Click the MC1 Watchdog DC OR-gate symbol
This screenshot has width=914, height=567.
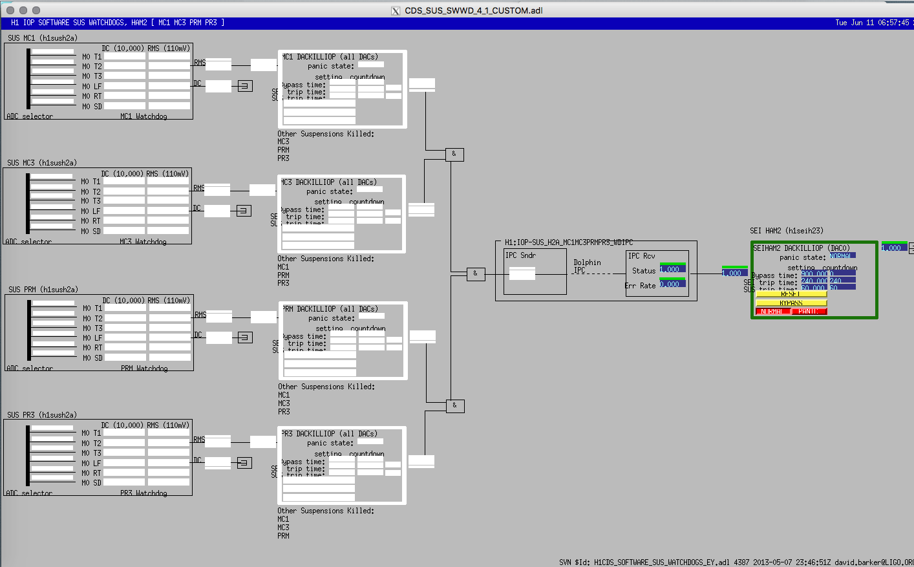click(x=245, y=86)
